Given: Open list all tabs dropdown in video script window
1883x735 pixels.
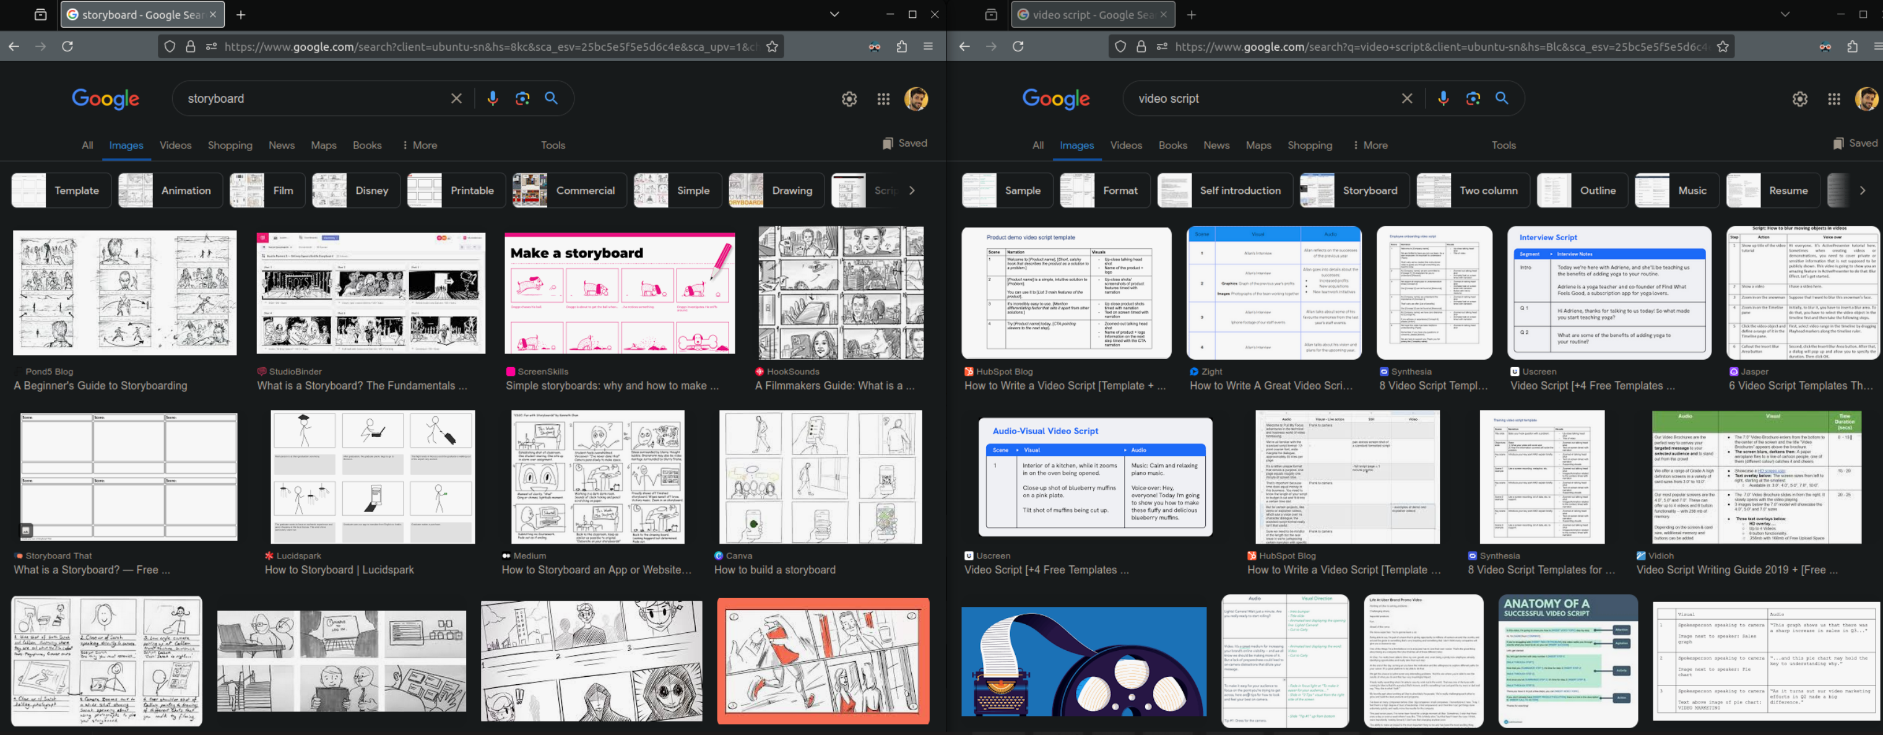Looking at the screenshot, I should [1785, 14].
